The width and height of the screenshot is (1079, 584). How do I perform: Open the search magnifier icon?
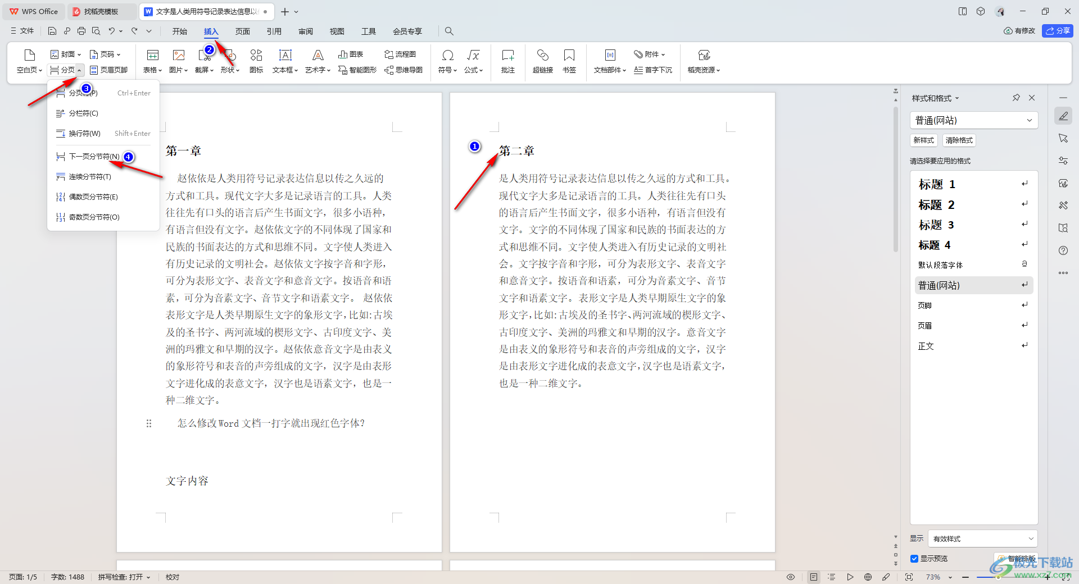pyautogui.click(x=449, y=31)
